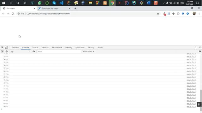The width and height of the screenshot is (202, 113).
Task: View site information icon in address bar
Action: (19, 13)
